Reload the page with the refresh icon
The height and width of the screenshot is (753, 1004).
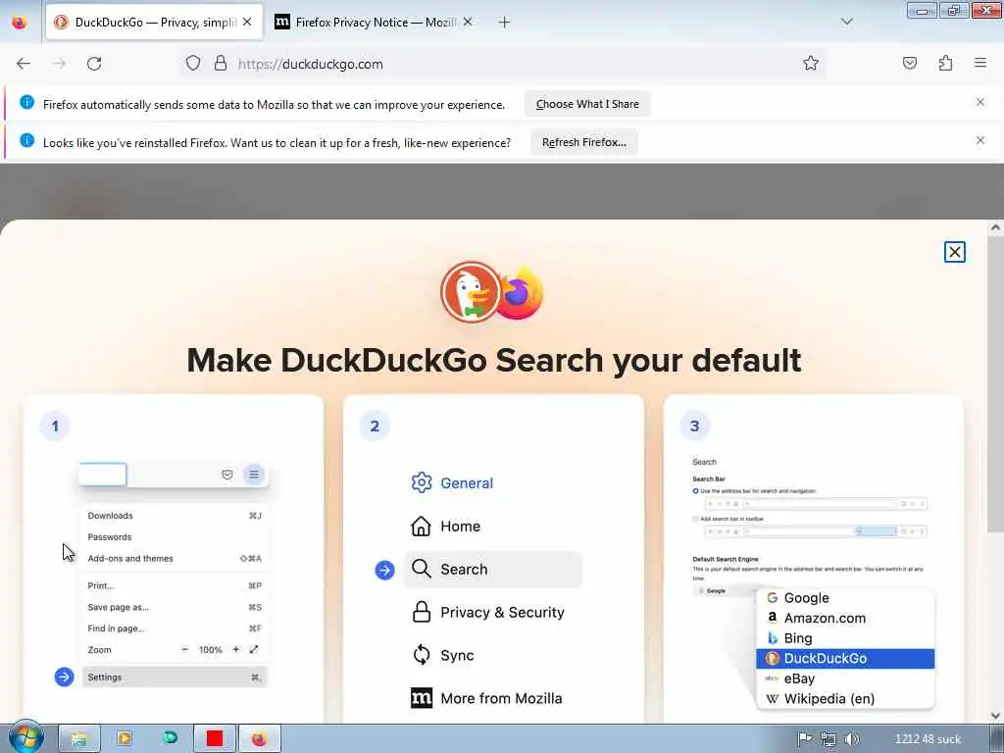[x=94, y=64]
